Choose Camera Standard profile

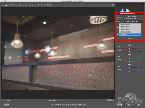point(130,33)
